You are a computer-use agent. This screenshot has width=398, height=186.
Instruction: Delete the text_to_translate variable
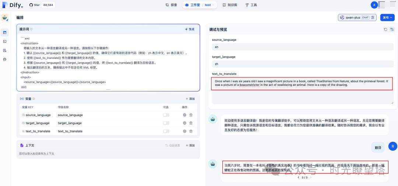tap(191, 131)
